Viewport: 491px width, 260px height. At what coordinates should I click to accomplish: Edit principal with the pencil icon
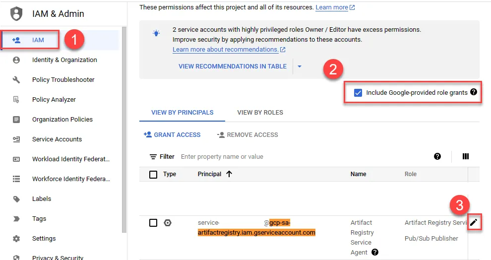[474, 222]
